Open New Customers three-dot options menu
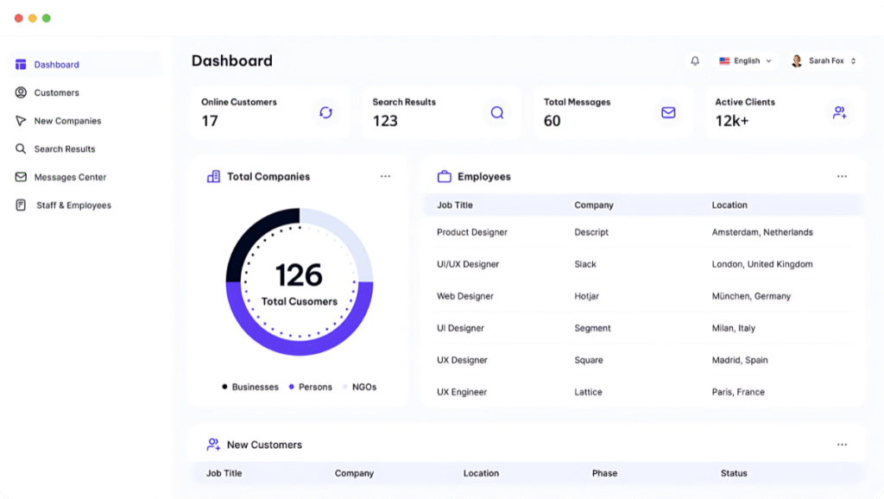 point(842,445)
